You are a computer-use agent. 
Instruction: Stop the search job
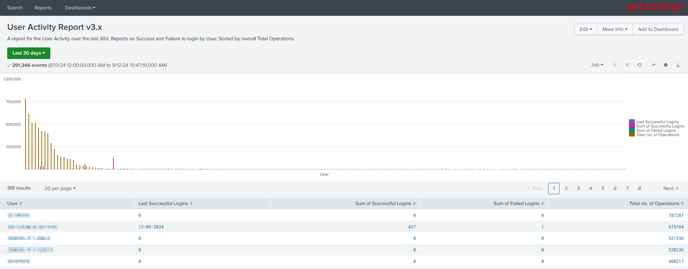pyautogui.click(x=627, y=65)
